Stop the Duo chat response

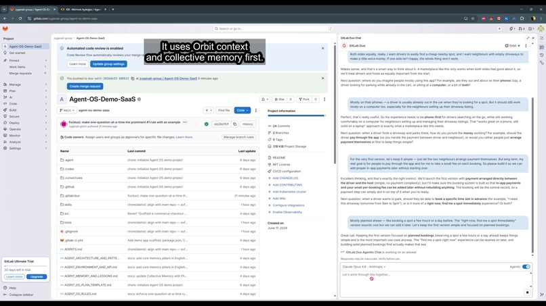527,292
